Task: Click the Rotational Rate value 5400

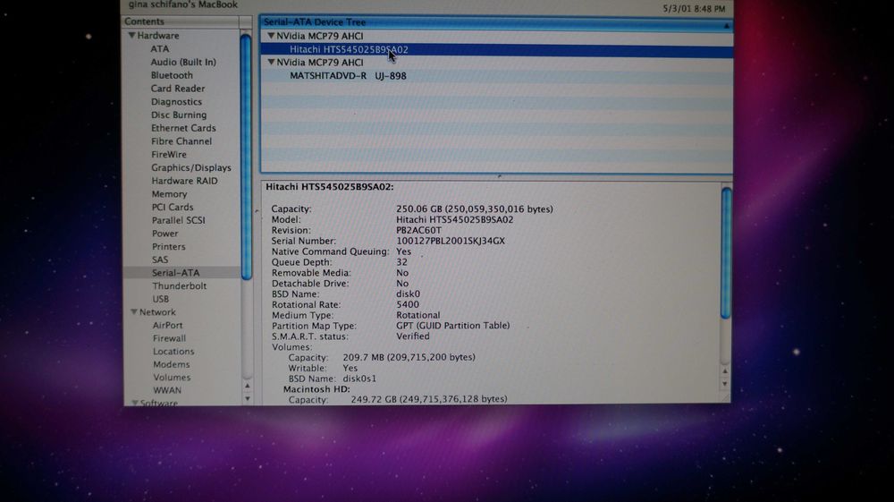Action: (408, 304)
